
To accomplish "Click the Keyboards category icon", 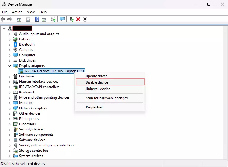I will coord(15,92).
